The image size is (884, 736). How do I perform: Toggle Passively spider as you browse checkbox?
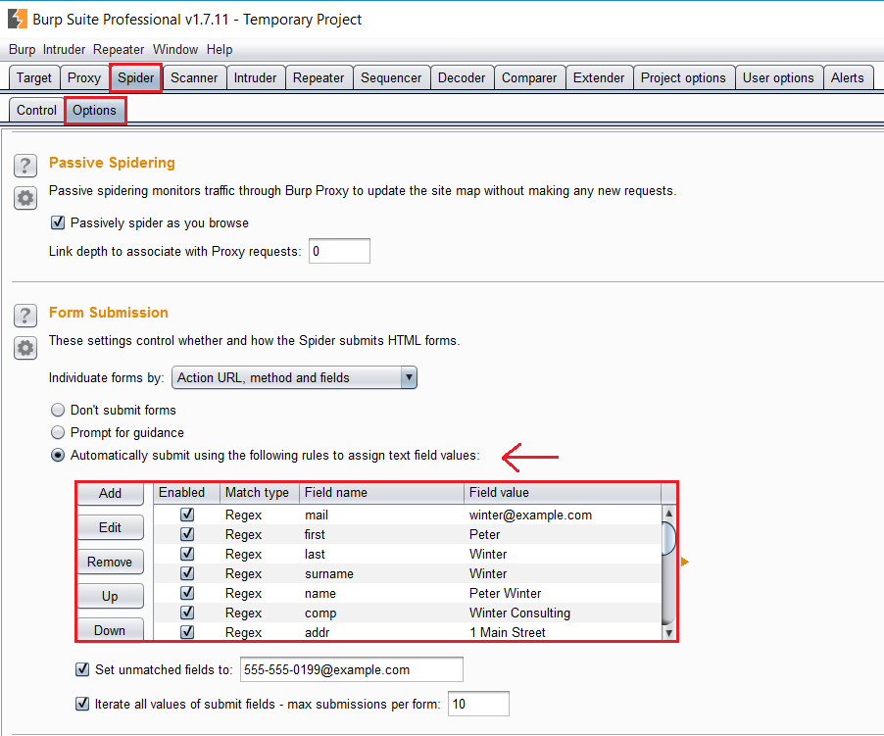pyautogui.click(x=58, y=222)
